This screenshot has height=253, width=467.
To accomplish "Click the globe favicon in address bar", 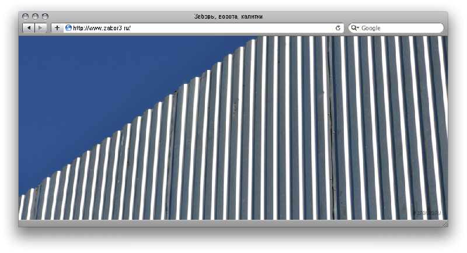I will (68, 28).
